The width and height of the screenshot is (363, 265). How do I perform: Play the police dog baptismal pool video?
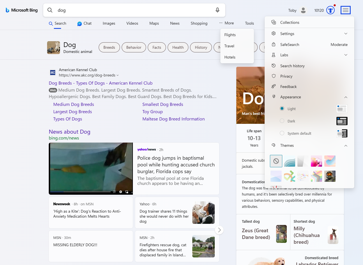[91, 169]
